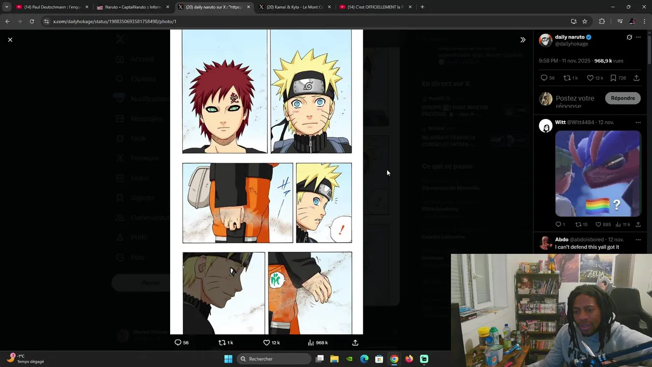Viewport: 652px width, 367px height.
Task: Switch to the Kamal & Kyta tab
Action: tap(294, 7)
